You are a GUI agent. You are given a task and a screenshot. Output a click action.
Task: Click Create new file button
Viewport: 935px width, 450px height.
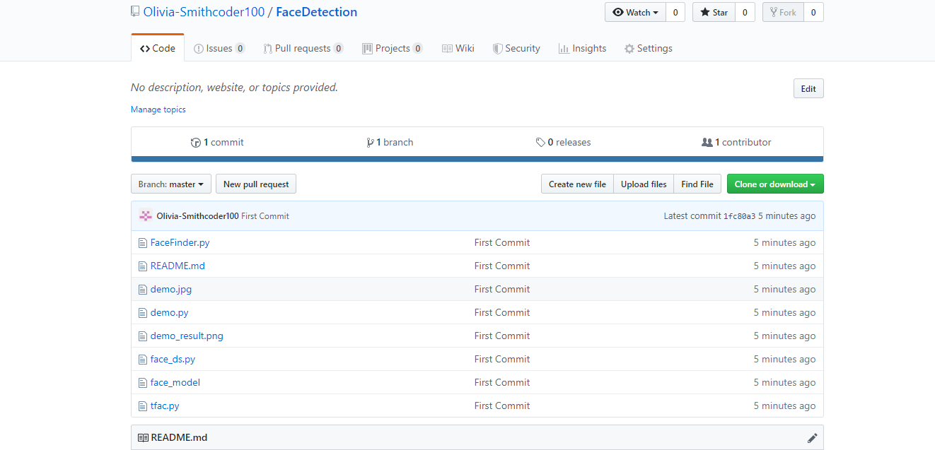[x=577, y=184]
